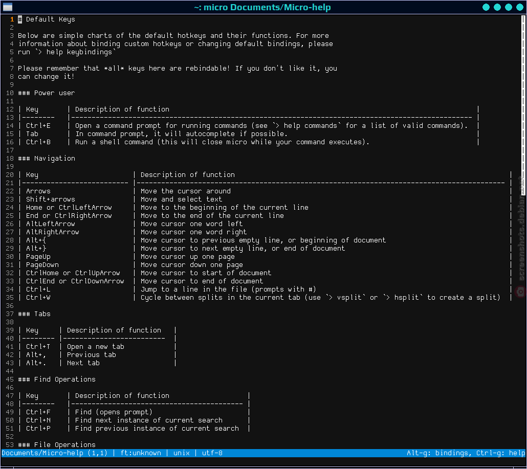This screenshot has height=469, width=527.
Task: Open the window menu icon in the title bar
Action: coord(7,7)
